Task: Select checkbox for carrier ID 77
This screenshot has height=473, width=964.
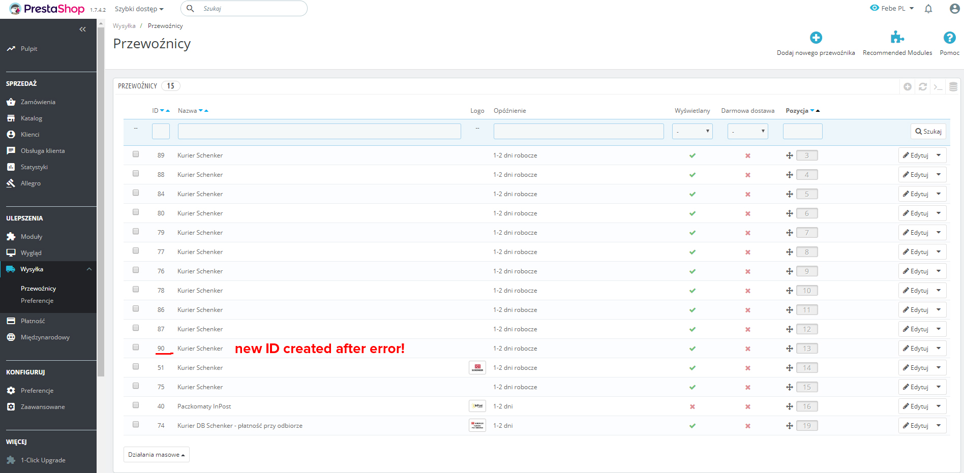Action: click(136, 251)
